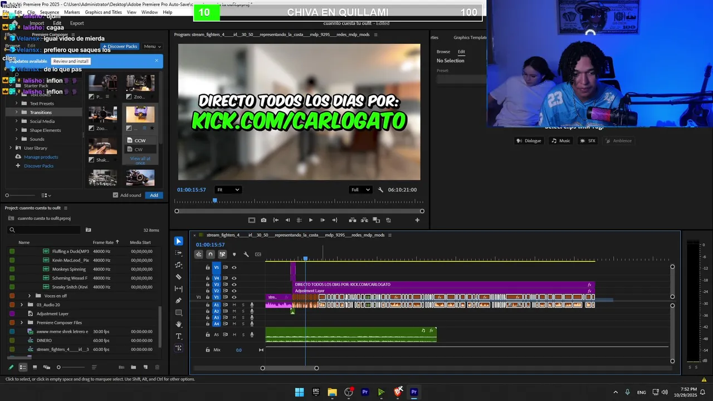Open the Windows Start menu

(299, 392)
